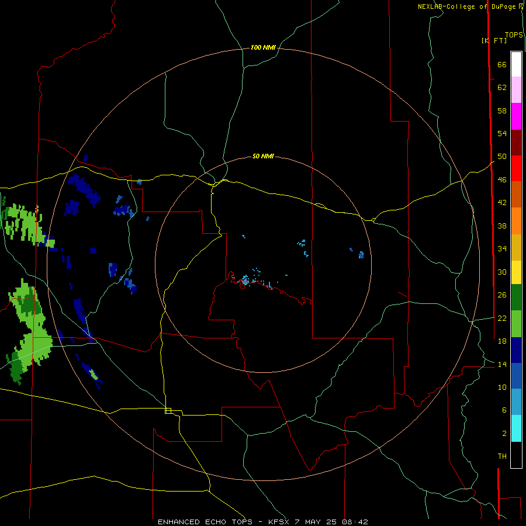Click the 50 NMI range ring label
This screenshot has width=526, height=526.
click(263, 156)
